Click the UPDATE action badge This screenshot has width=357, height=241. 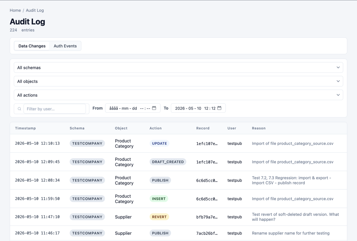pyautogui.click(x=159, y=143)
